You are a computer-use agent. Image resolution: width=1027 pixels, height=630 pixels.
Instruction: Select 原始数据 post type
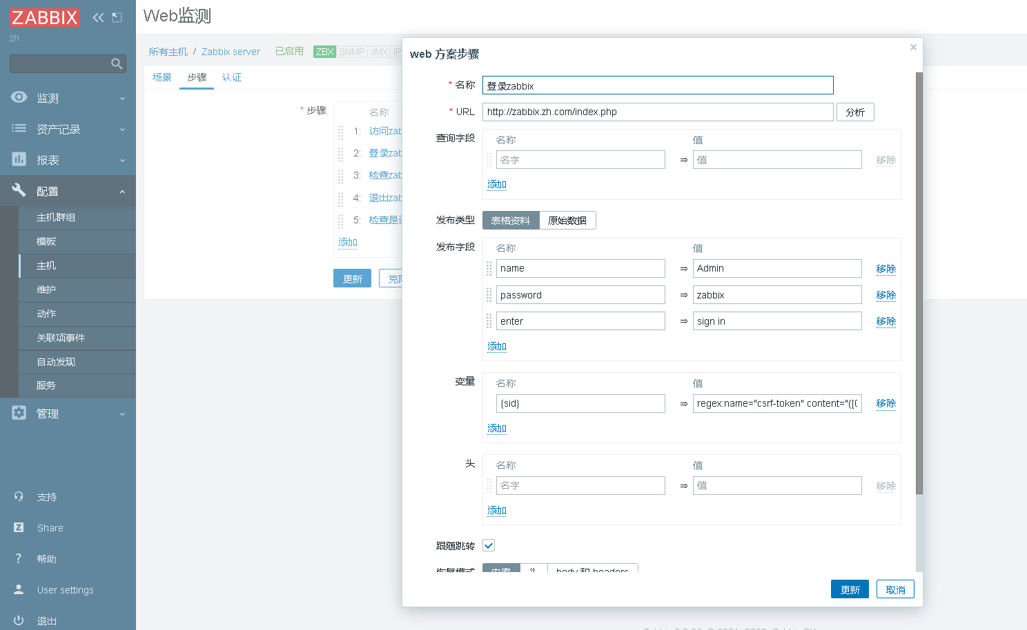567,221
